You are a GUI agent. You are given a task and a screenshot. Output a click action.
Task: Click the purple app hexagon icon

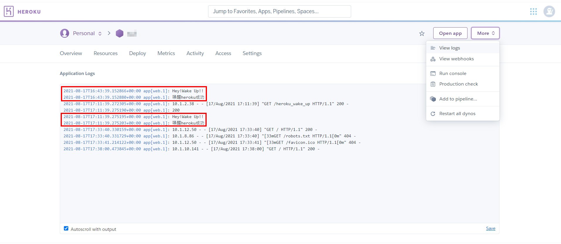point(120,33)
